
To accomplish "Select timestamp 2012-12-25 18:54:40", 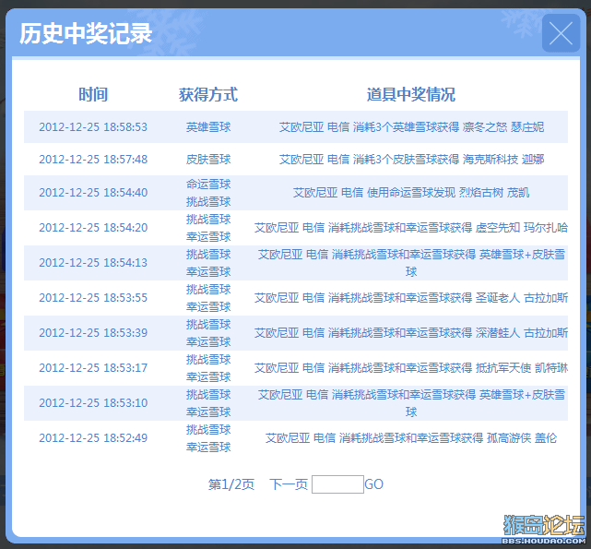I will tap(93, 193).
